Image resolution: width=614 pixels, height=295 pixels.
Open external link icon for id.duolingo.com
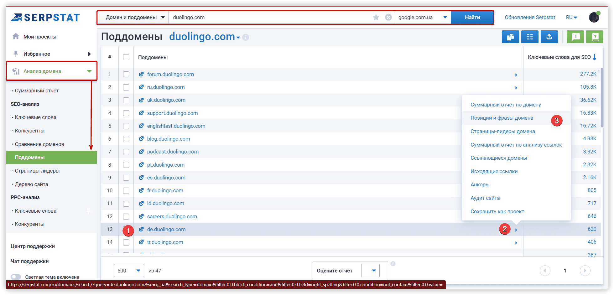(141, 203)
